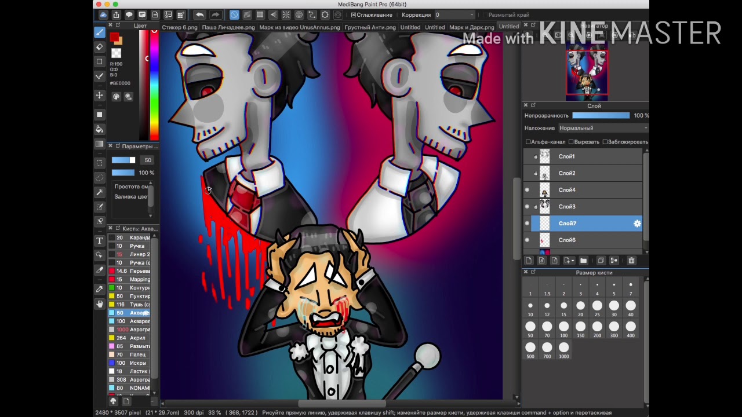
Task: Select the Карандаш brush in the list
Action: pyautogui.click(x=129, y=237)
